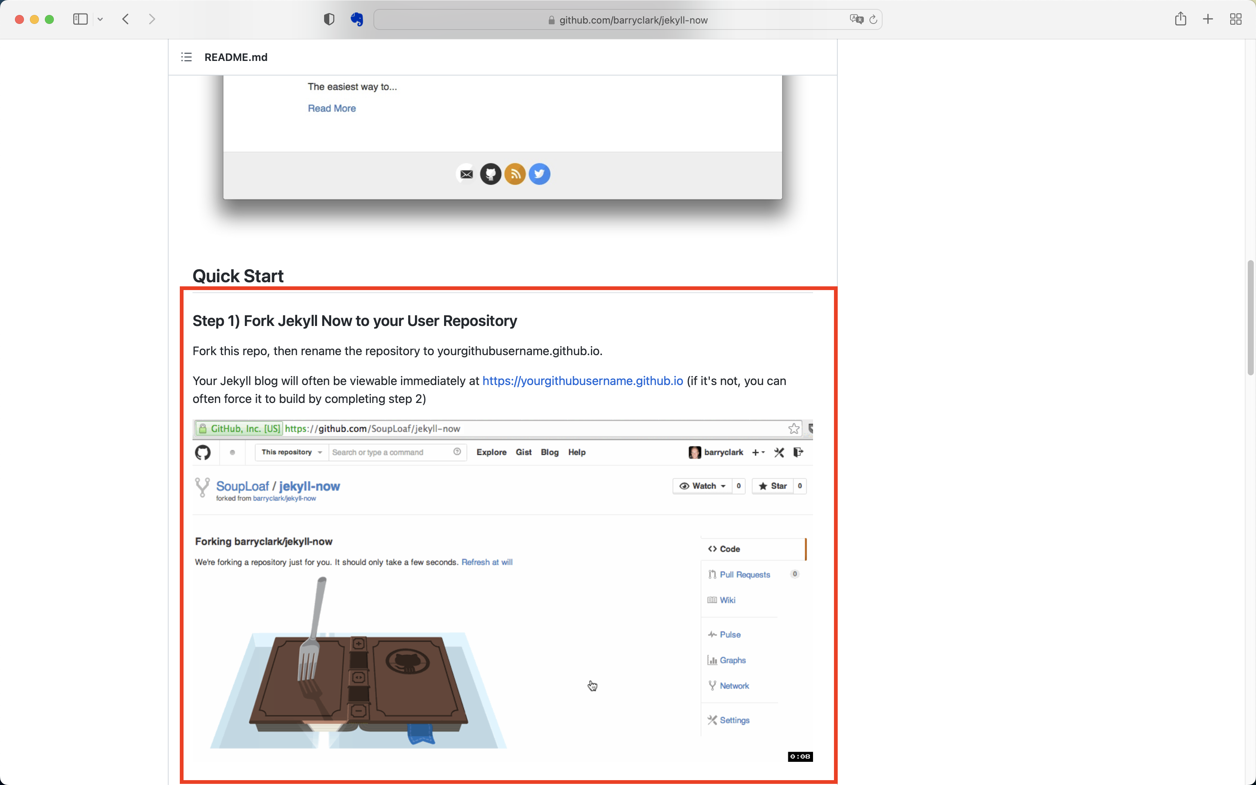1256x785 pixels.
Task: Click the Star button
Action: (x=772, y=486)
